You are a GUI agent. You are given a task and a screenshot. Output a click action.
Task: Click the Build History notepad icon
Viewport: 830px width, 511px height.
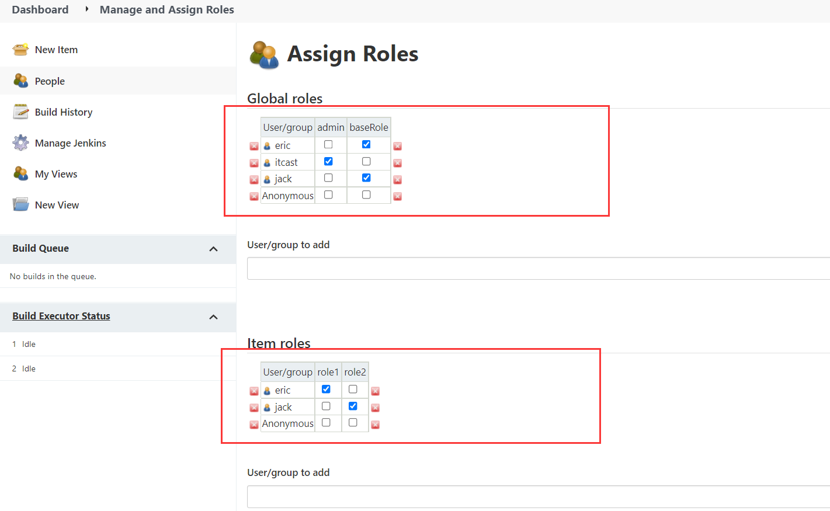tap(21, 112)
